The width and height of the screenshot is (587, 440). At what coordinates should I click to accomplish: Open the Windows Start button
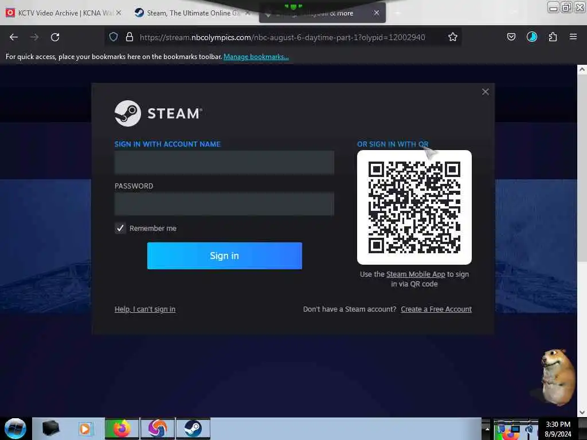point(15,429)
